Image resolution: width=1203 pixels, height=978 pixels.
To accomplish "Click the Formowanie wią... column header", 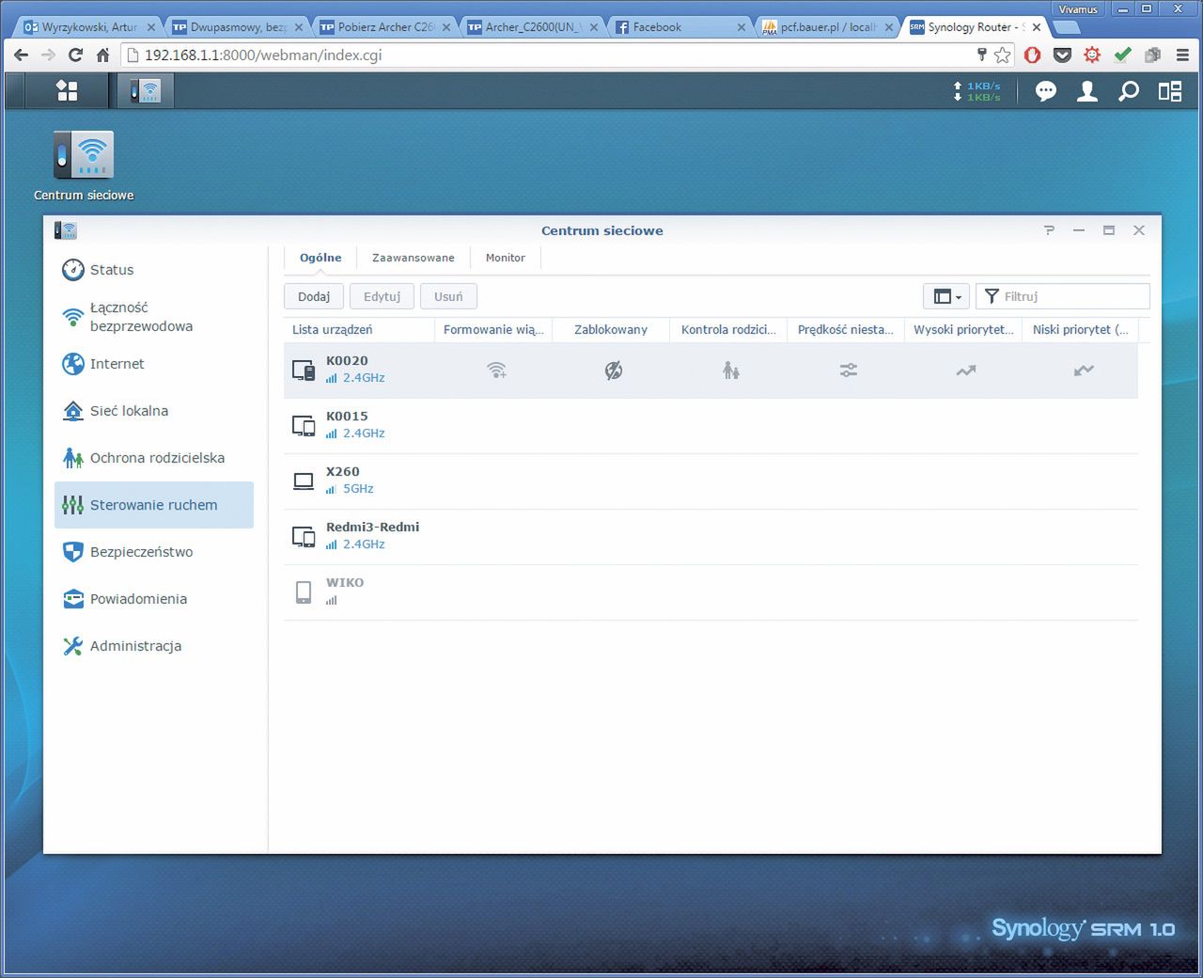I will point(493,330).
